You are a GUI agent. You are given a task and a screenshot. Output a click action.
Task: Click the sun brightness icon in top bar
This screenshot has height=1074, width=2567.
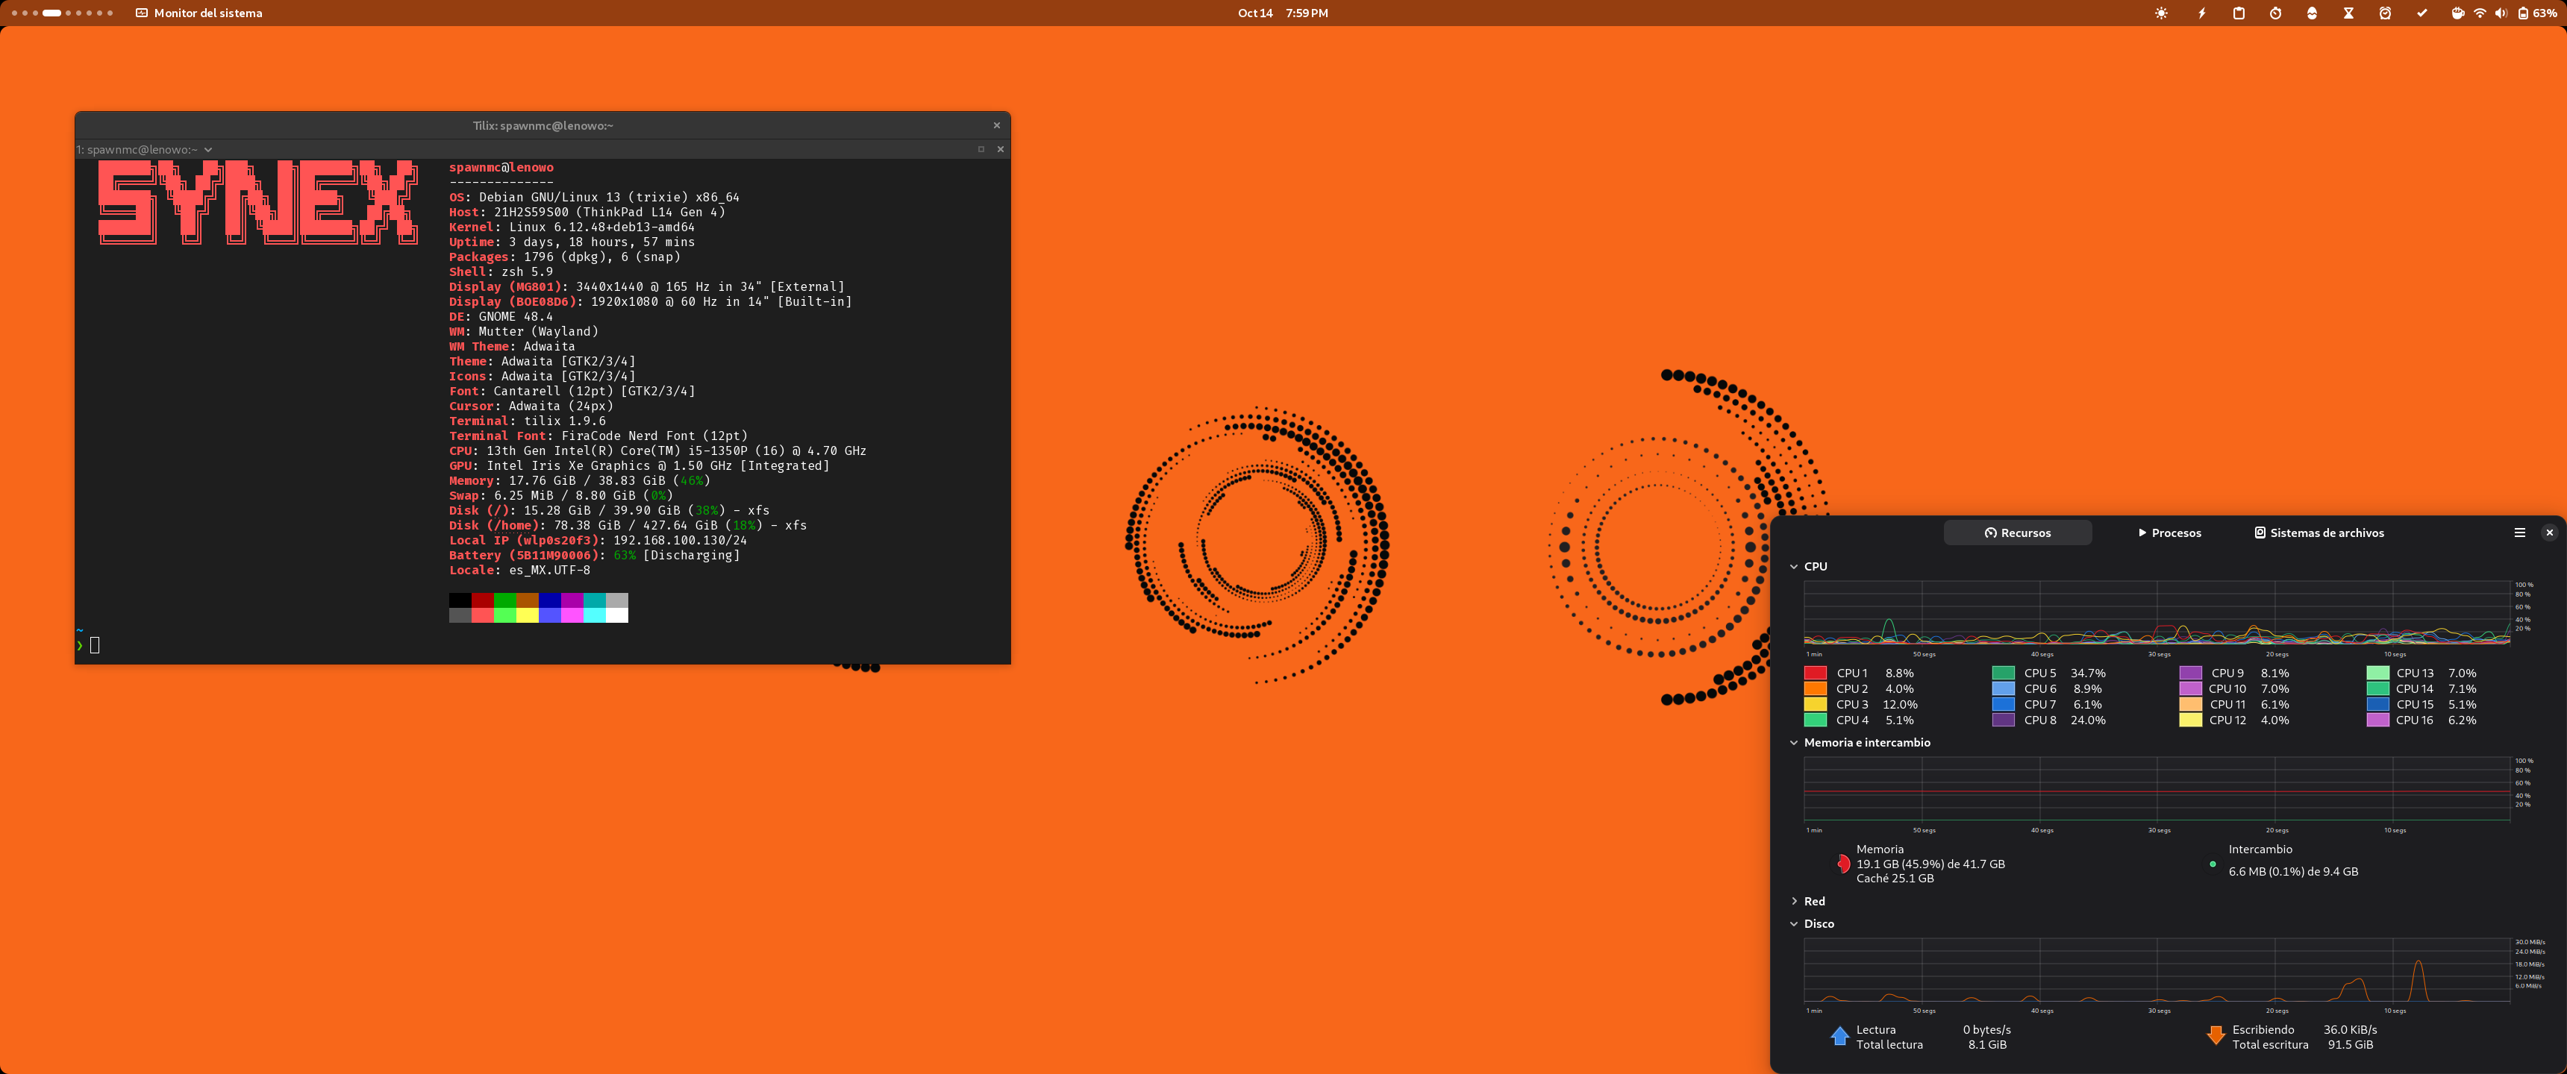point(2160,13)
